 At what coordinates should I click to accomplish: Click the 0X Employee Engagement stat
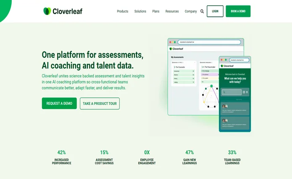coord(147,157)
